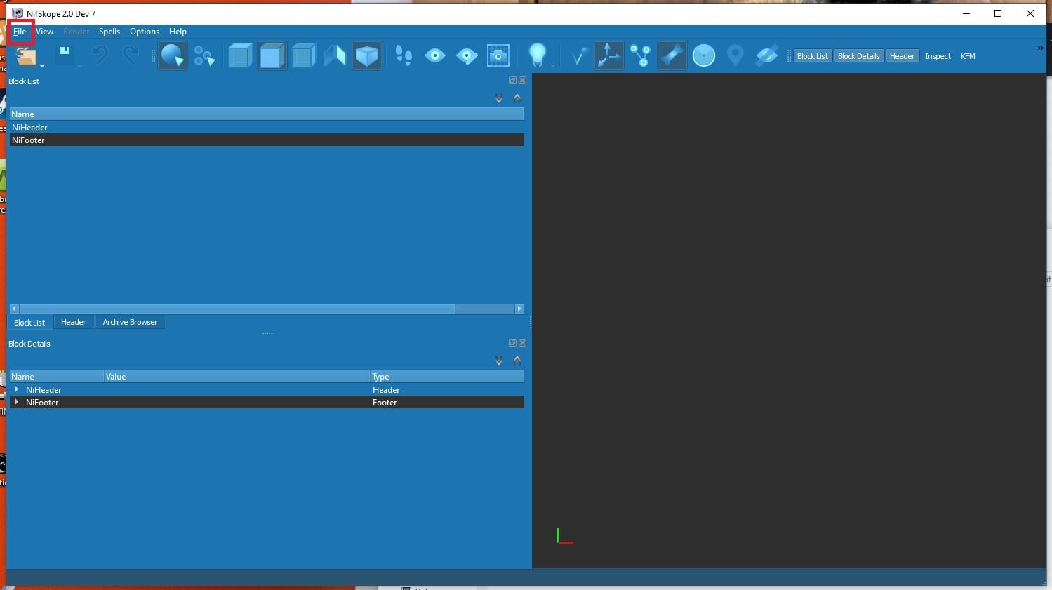
Task: Click expand-all arrow in Block Details panel
Action: tap(499, 361)
